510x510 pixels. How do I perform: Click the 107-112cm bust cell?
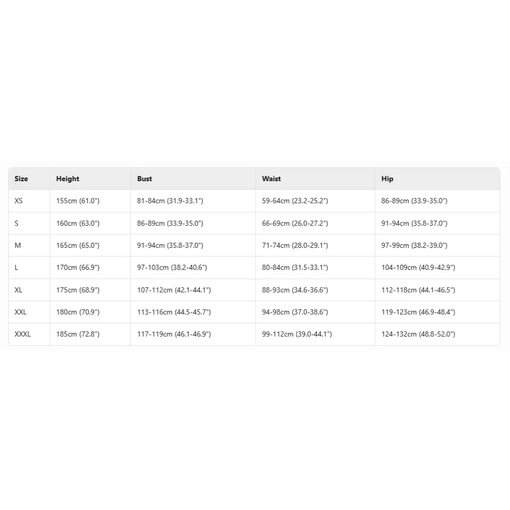174,290
